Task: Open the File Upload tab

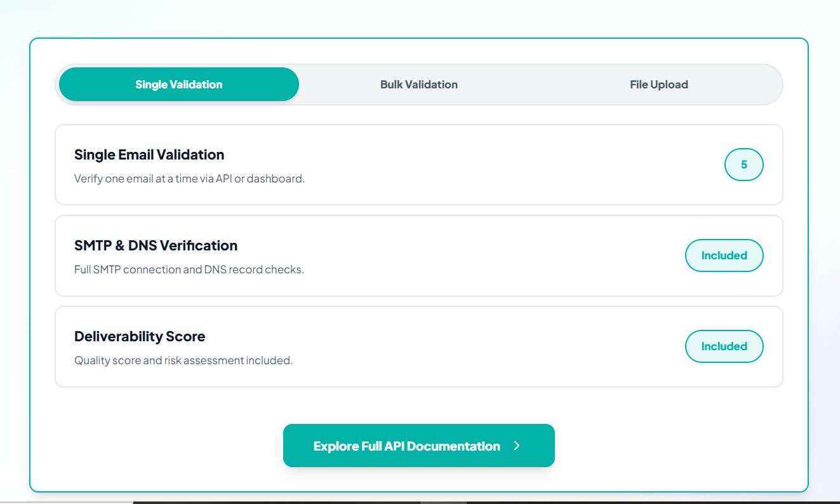Action: coord(659,84)
